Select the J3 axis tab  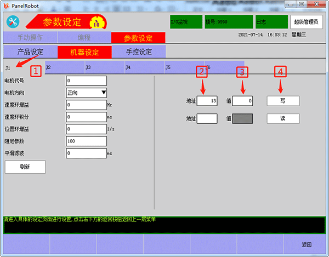(104, 67)
